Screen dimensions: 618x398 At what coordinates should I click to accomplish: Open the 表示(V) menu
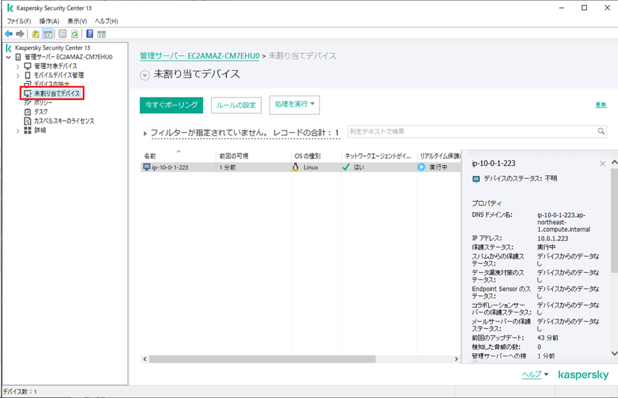[x=77, y=21]
